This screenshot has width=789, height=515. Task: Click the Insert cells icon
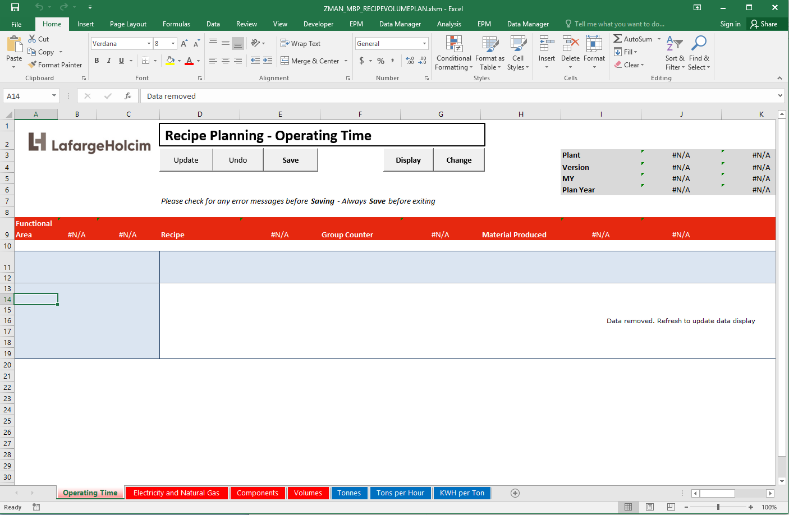click(547, 44)
